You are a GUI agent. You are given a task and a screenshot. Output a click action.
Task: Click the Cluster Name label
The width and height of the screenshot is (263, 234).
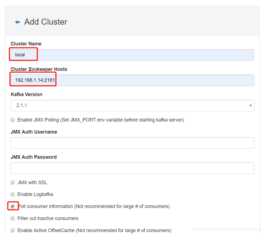point(26,44)
